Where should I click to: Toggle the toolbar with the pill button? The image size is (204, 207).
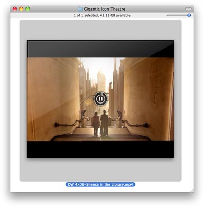pyautogui.click(x=188, y=9)
